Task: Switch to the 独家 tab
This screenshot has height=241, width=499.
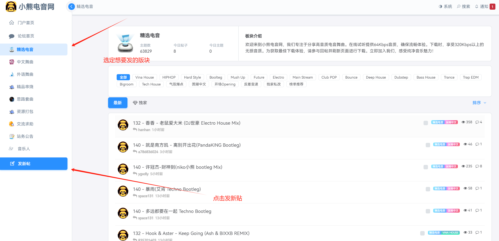Action: click(140, 103)
